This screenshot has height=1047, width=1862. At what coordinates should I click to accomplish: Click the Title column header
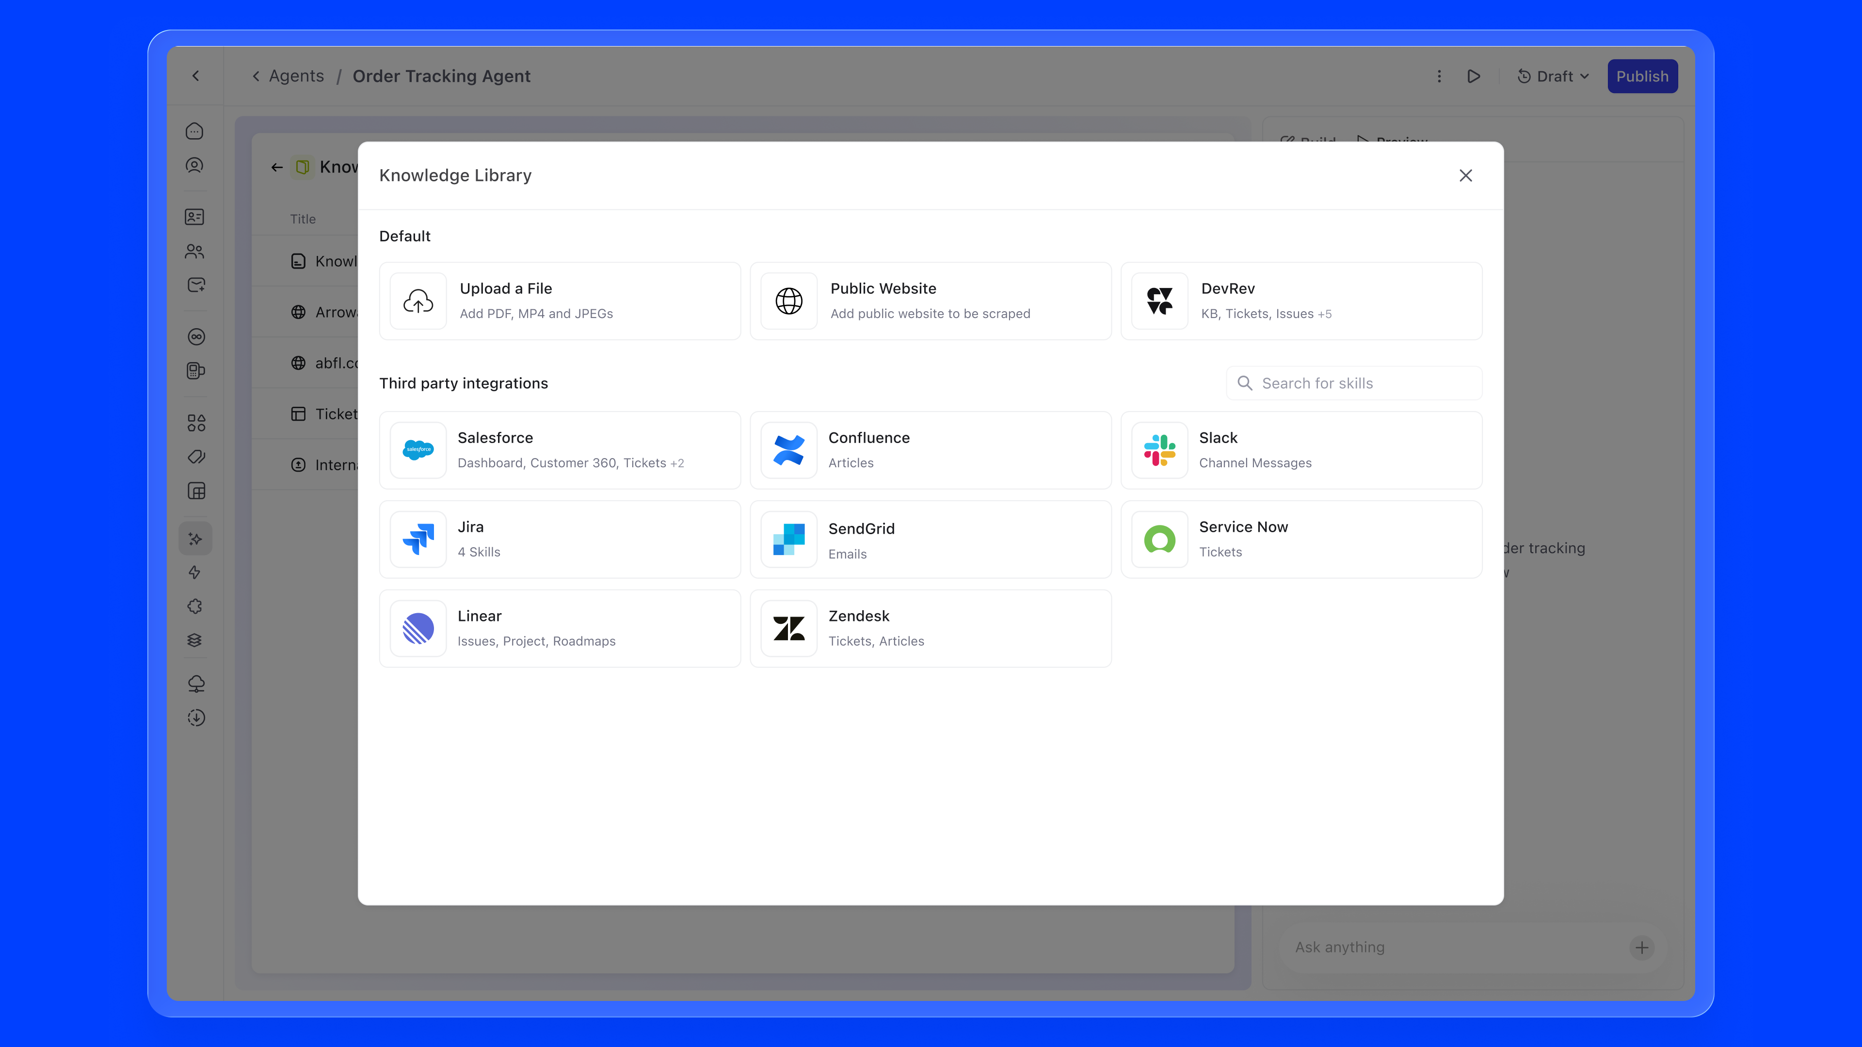(303, 219)
